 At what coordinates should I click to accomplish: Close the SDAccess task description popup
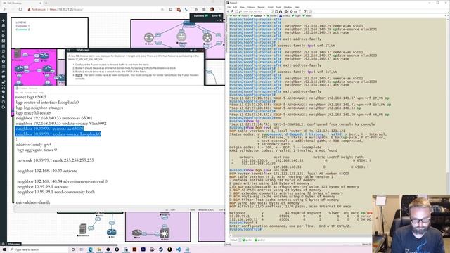pos(202,50)
